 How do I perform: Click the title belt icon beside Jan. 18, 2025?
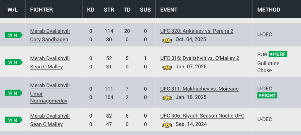click(x=167, y=98)
